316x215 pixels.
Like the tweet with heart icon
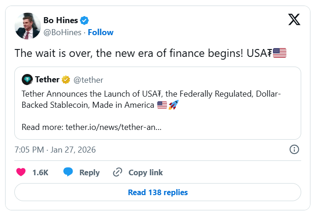[21, 172]
